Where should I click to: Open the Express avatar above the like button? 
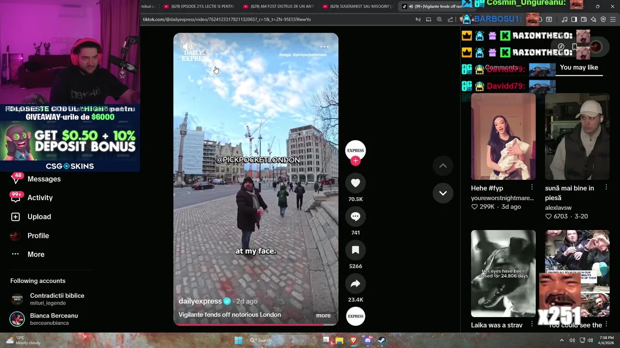(x=356, y=150)
